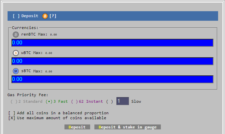Viewport: 225px width, 134px height.
Task: Click the sBTC Max: 0.00 value
Action: point(49,71)
